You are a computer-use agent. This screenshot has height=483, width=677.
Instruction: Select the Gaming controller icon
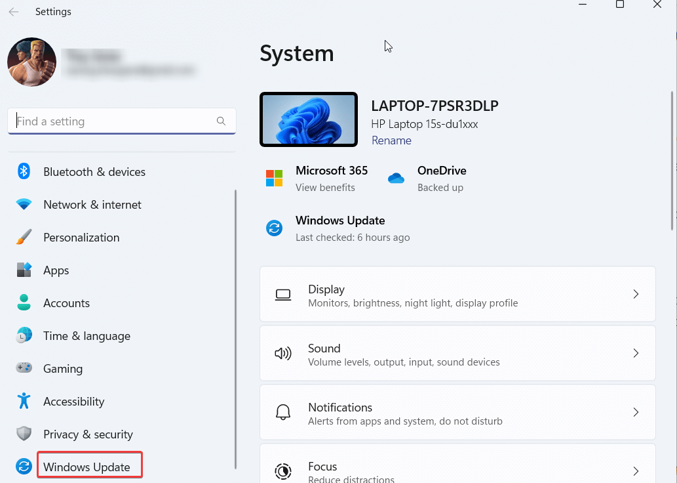pos(24,368)
